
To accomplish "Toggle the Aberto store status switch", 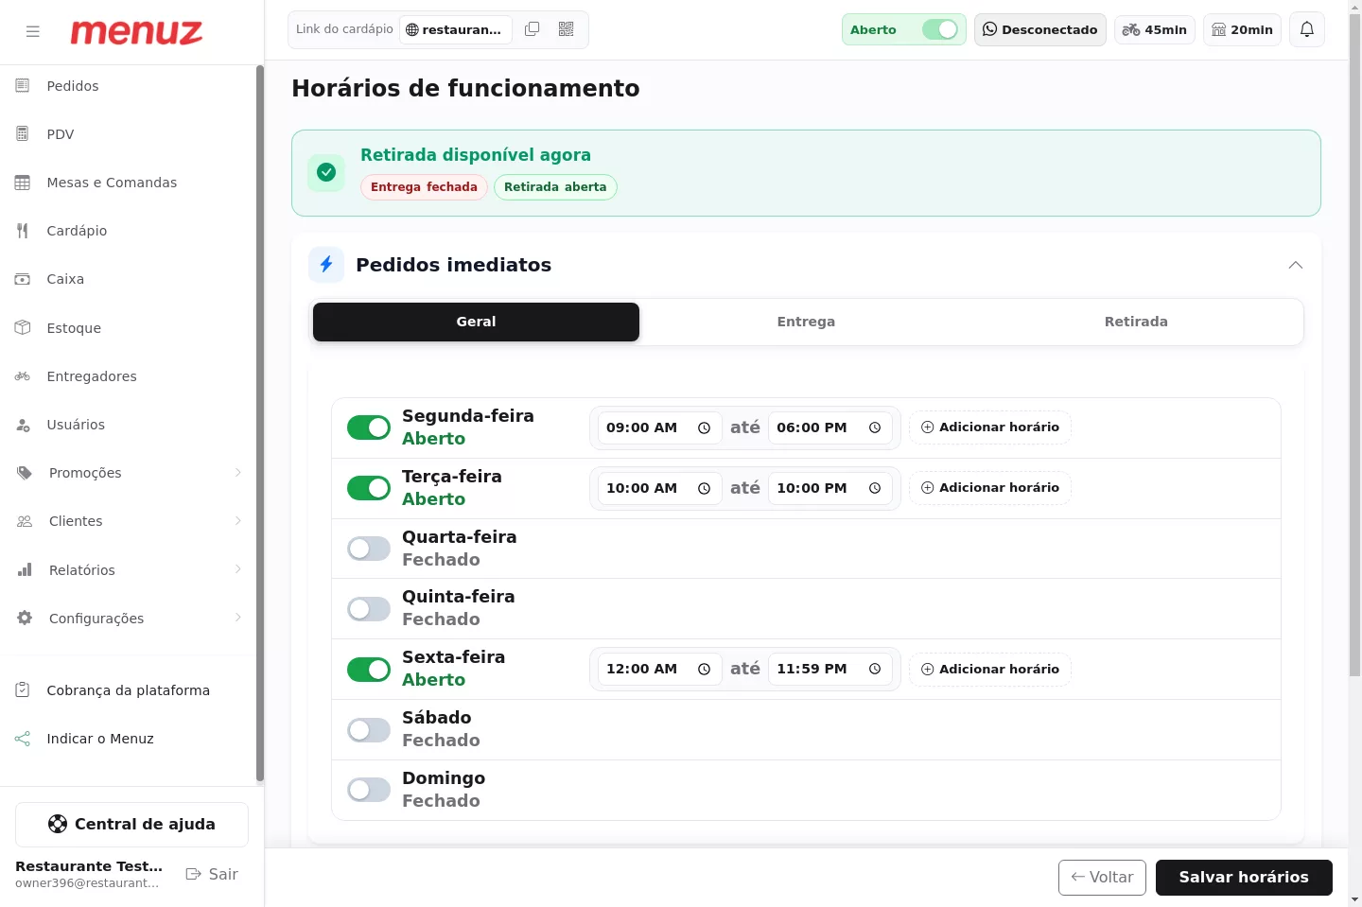I will coord(940,29).
